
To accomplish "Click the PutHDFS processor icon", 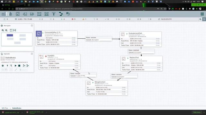I will (42, 57).
